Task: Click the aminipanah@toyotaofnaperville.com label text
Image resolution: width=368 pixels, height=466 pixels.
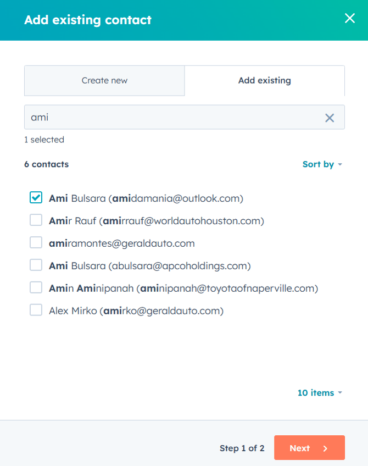Action: tap(183, 289)
